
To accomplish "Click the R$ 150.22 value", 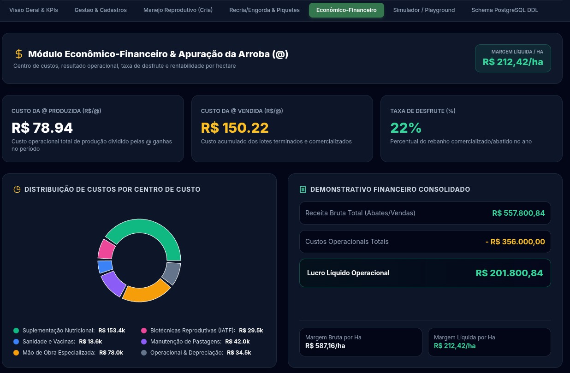I will pyautogui.click(x=235, y=128).
